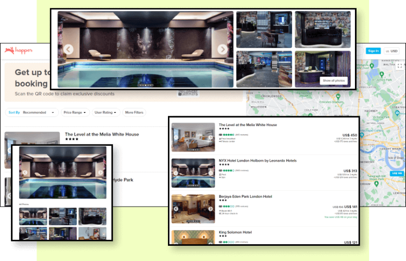The image size is (406, 261).
Task: Open lower-left lounge photo in top gallery
Action: coord(264,69)
